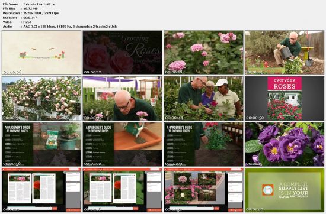
Task: Open the purple roses close-up frame at 00:01:15
Action: pos(285,144)
